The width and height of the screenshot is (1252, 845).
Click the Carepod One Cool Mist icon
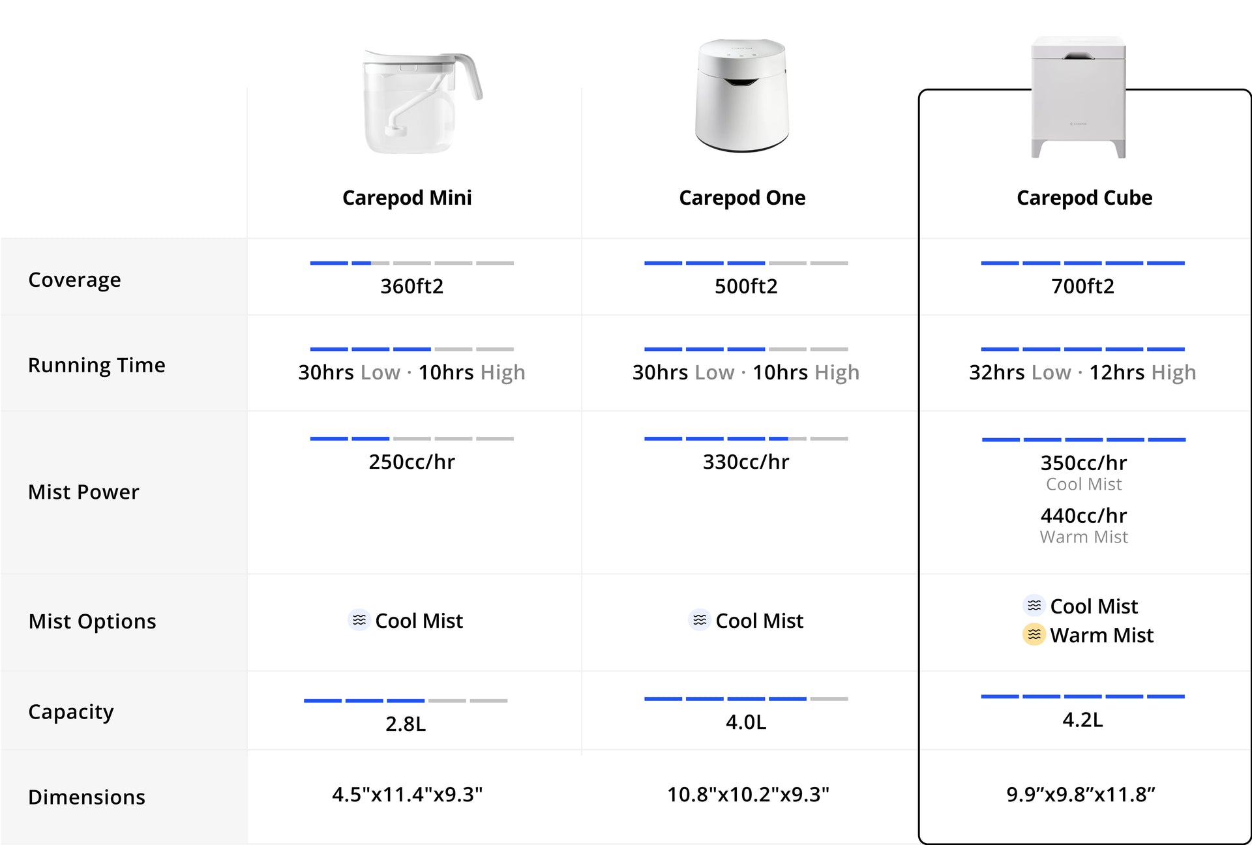tap(699, 620)
